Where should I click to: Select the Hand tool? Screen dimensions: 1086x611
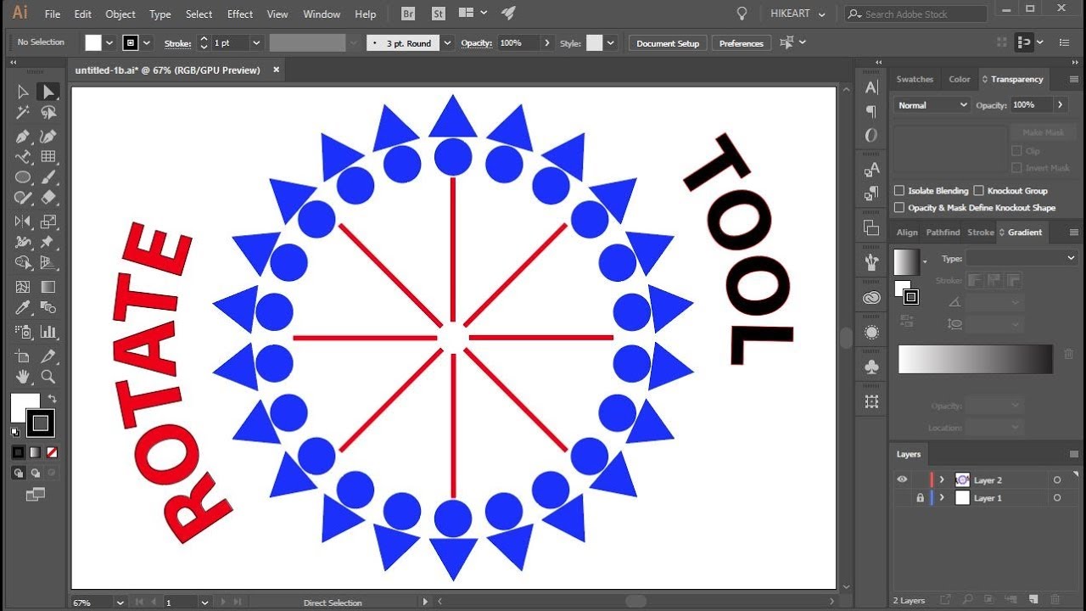click(x=23, y=377)
